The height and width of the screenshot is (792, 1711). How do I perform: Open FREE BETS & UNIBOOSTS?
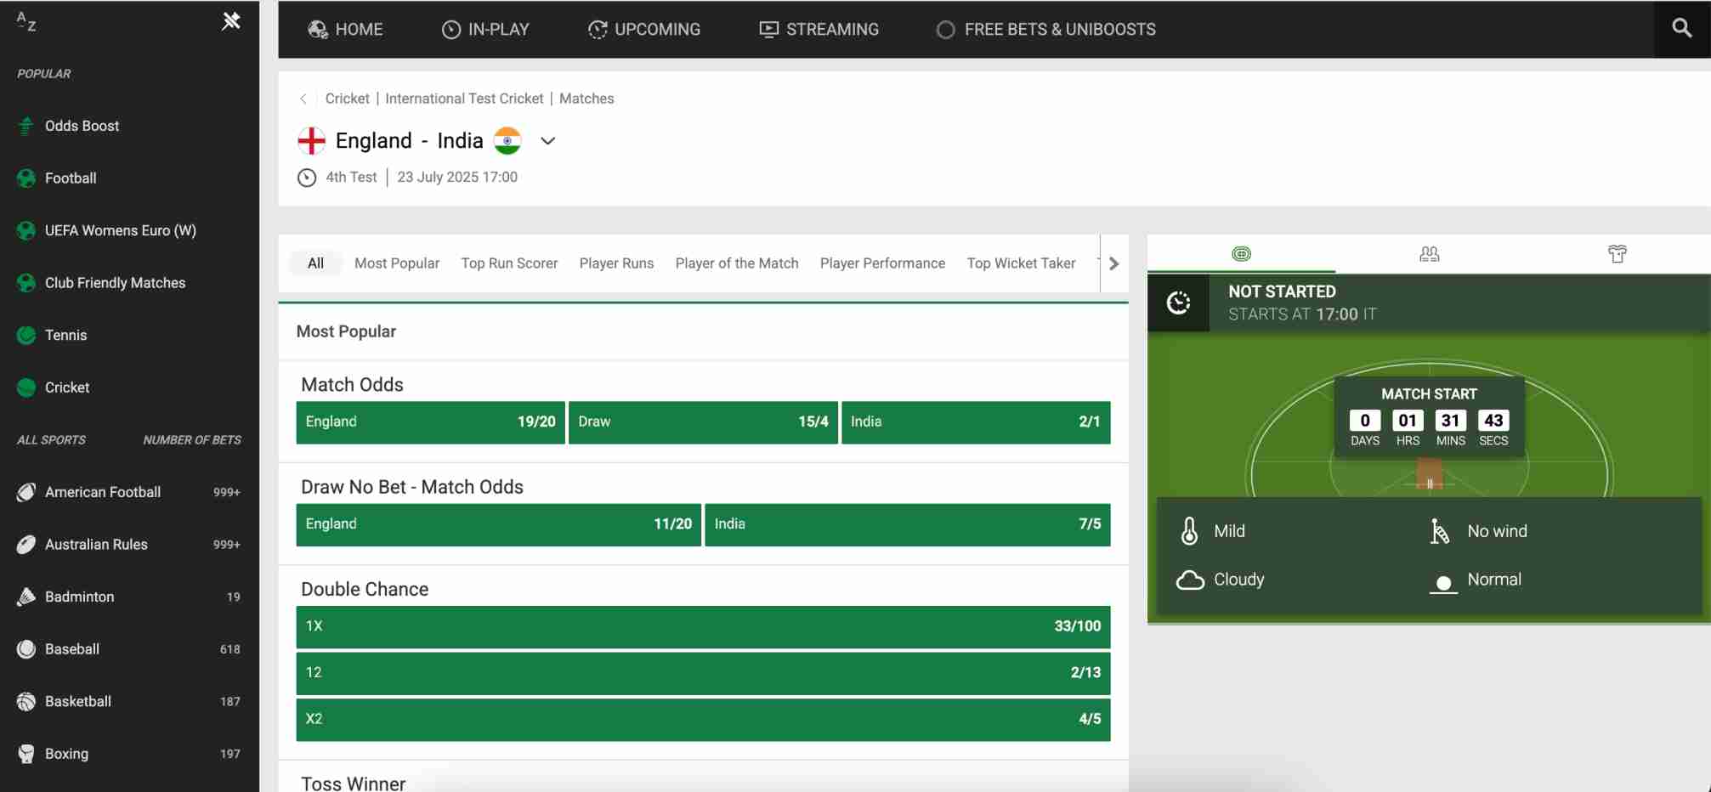[1045, 29]
